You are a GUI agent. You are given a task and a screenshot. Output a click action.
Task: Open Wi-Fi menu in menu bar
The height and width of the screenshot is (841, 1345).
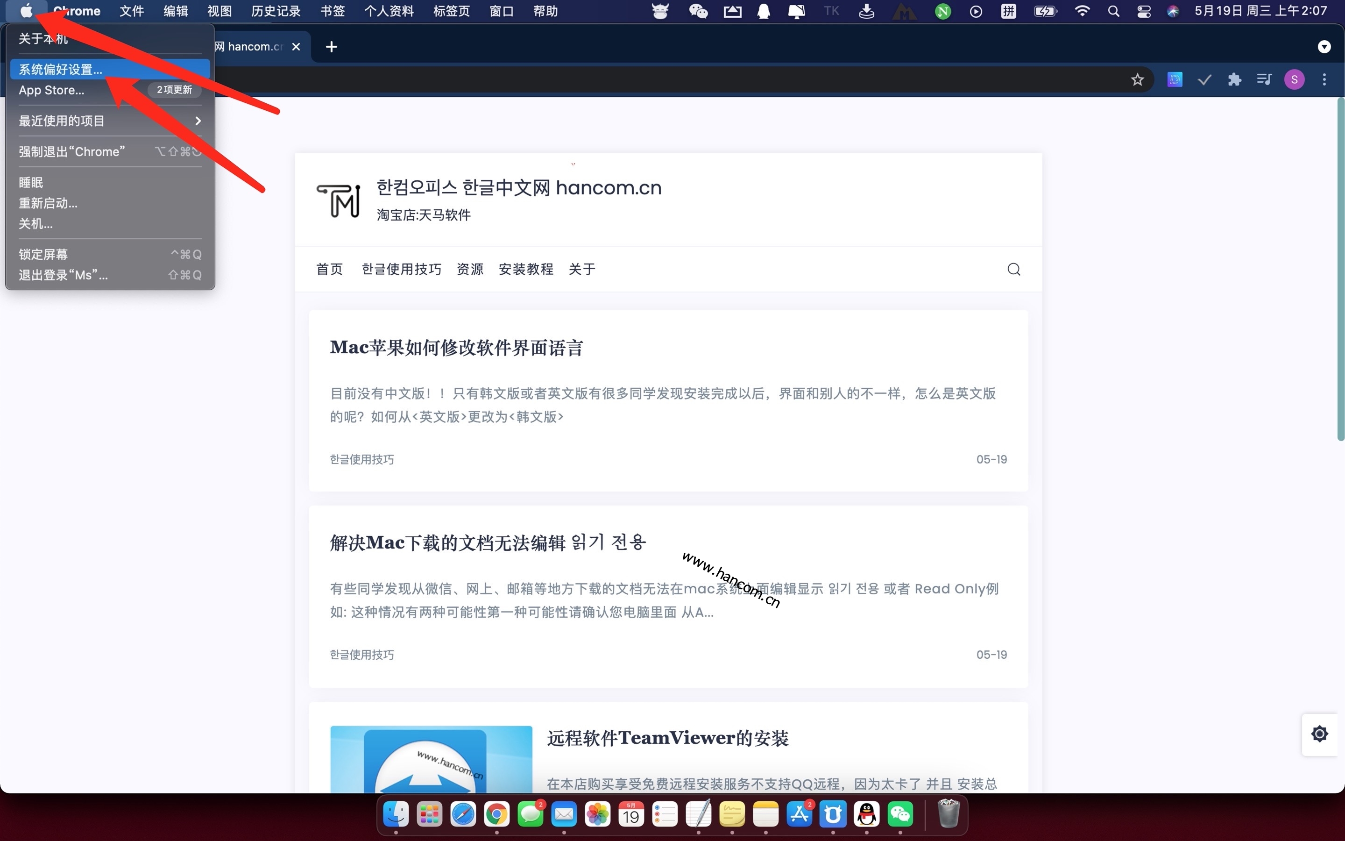[x=1082, y=11]
